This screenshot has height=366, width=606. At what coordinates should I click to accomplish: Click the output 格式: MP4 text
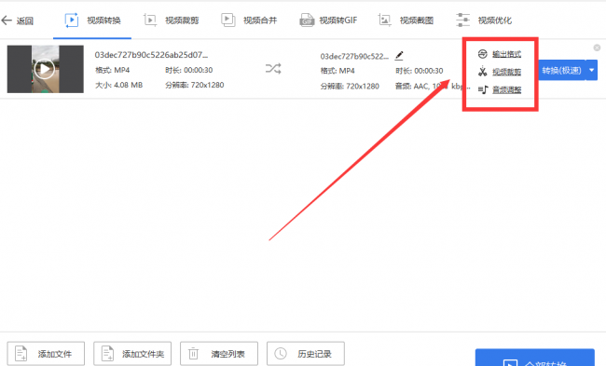click(337, 71)
